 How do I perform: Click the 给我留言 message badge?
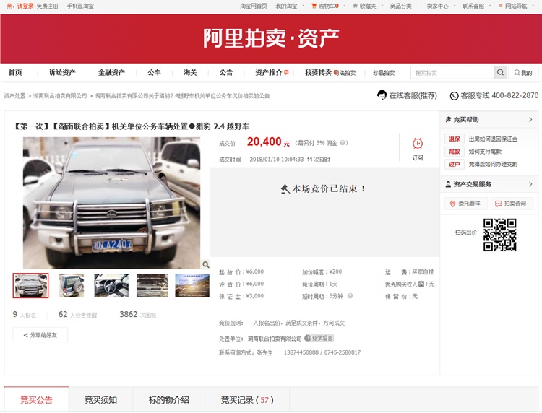click(319, 338)
